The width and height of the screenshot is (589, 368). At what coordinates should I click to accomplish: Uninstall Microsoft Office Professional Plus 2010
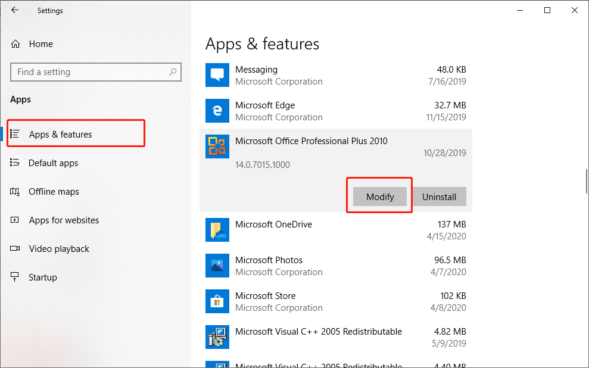(439, 197)
